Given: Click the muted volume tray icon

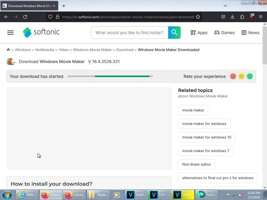Looking at the screenshot, I should (x=241, y=195).
